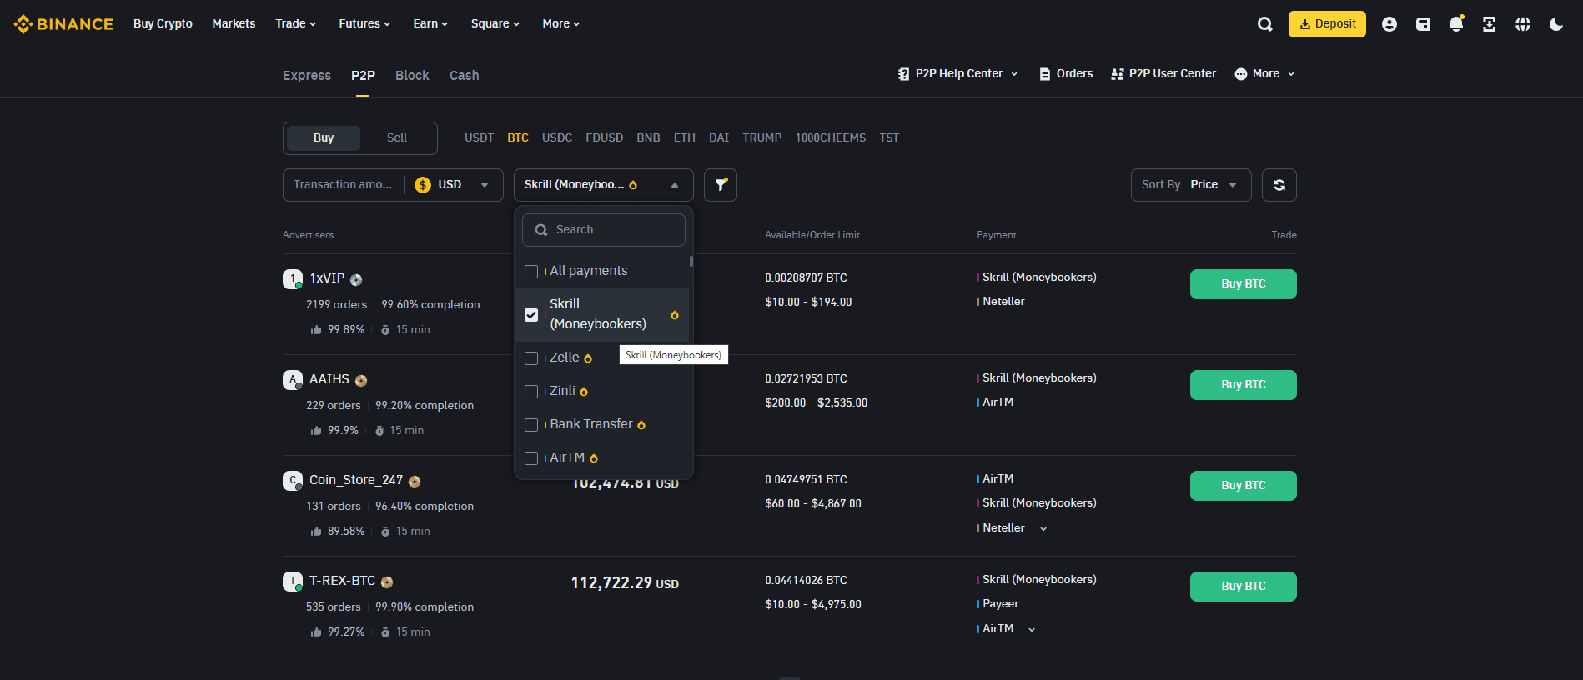The height and width of the screenshot is (680, 1583).
Task: Open the wallet icon
Action: [x=1423, y=24]
